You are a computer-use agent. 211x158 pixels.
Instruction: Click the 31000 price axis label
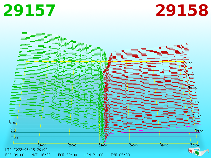(x=164, y=145)
